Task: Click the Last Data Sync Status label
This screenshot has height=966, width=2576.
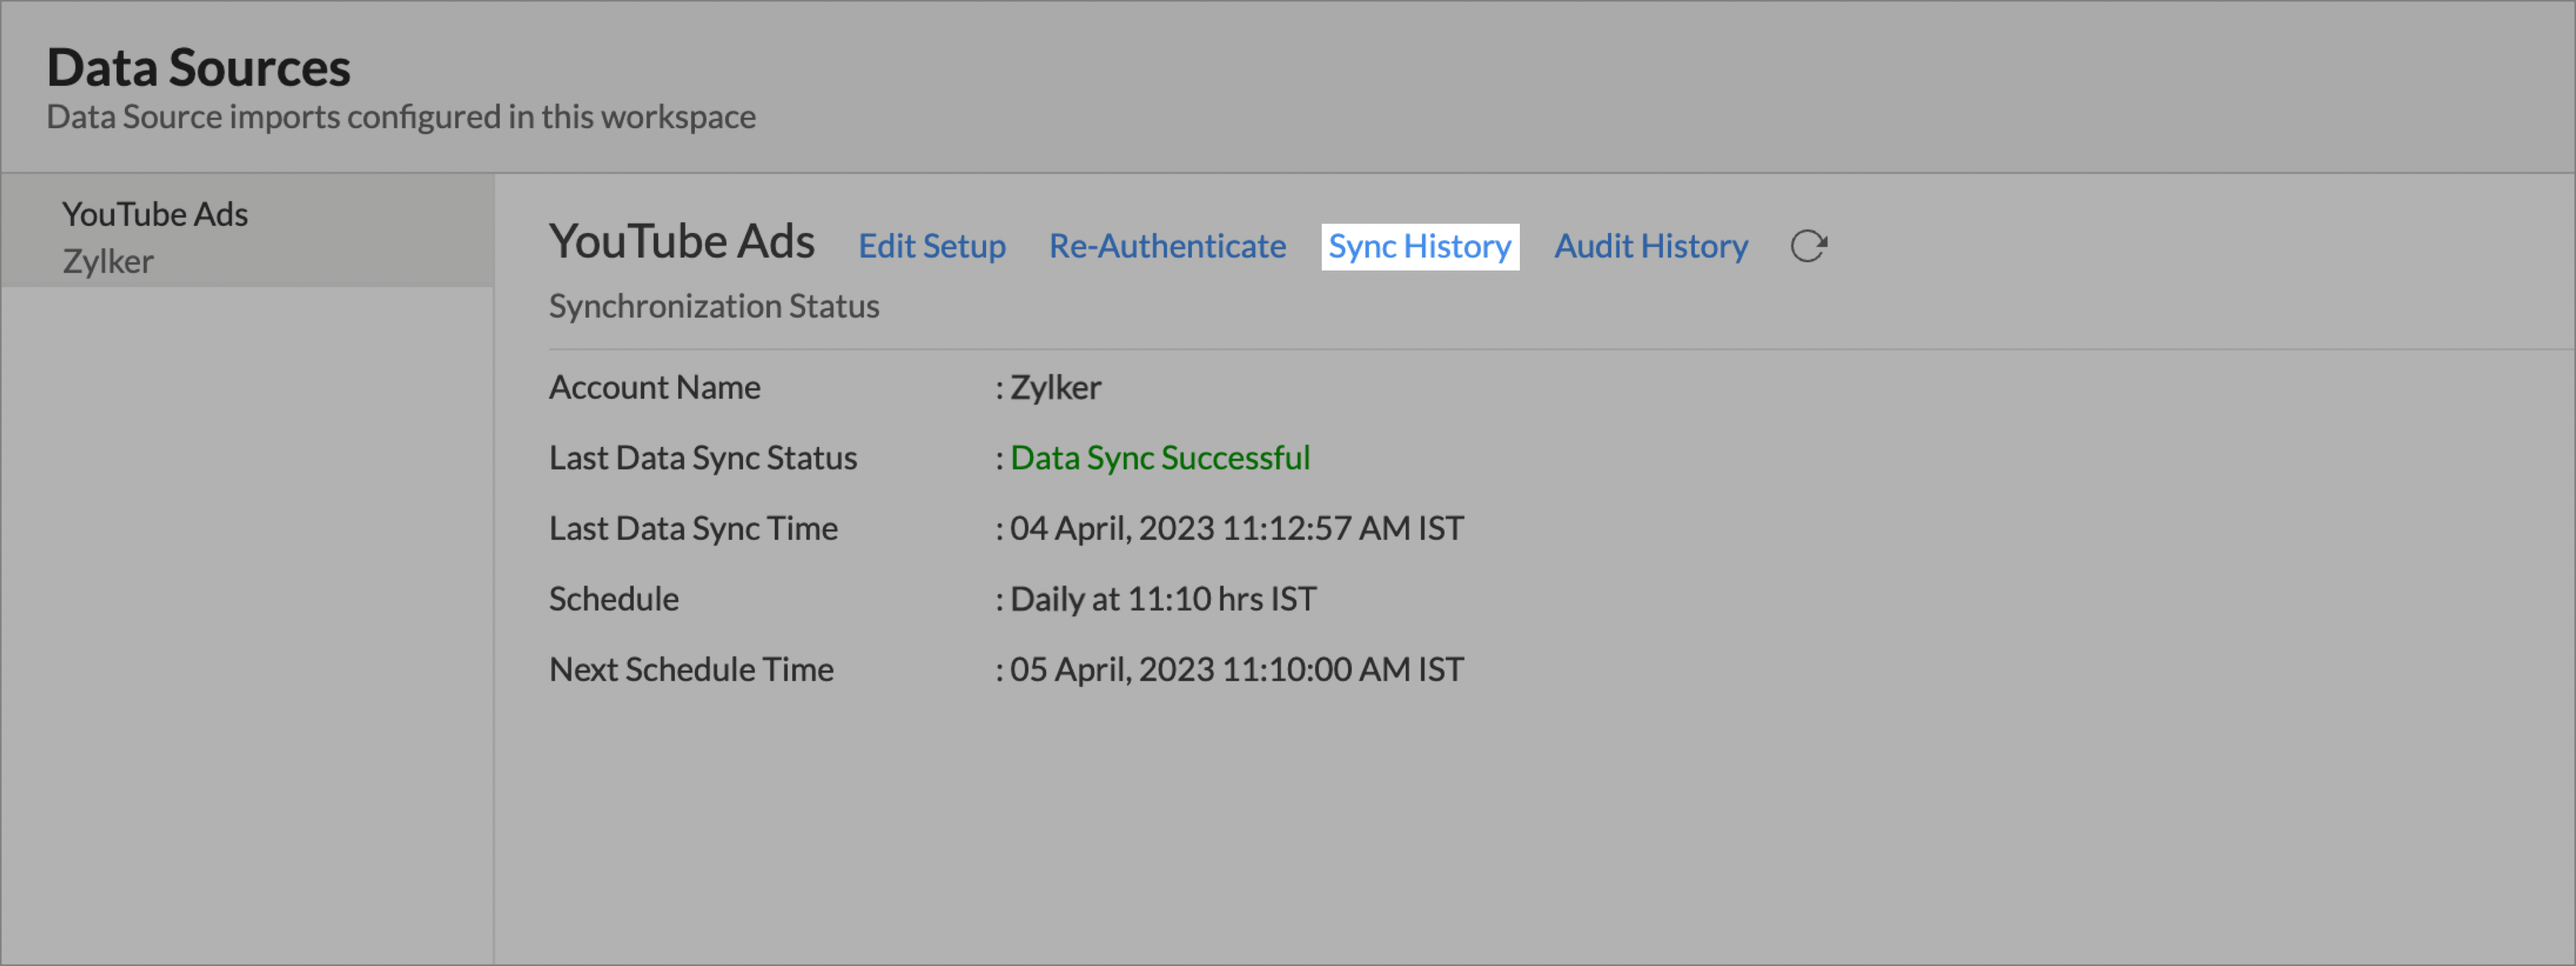Action: point(702,458)
